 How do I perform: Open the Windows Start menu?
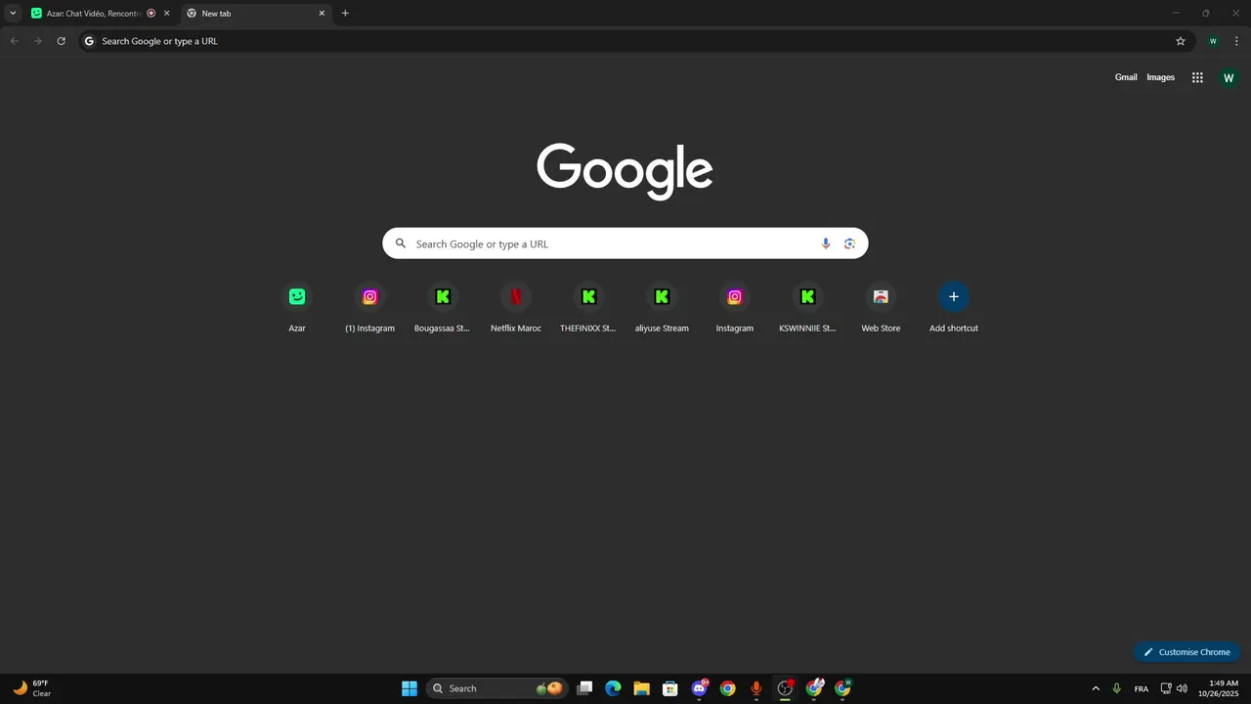tap(410, 688)
